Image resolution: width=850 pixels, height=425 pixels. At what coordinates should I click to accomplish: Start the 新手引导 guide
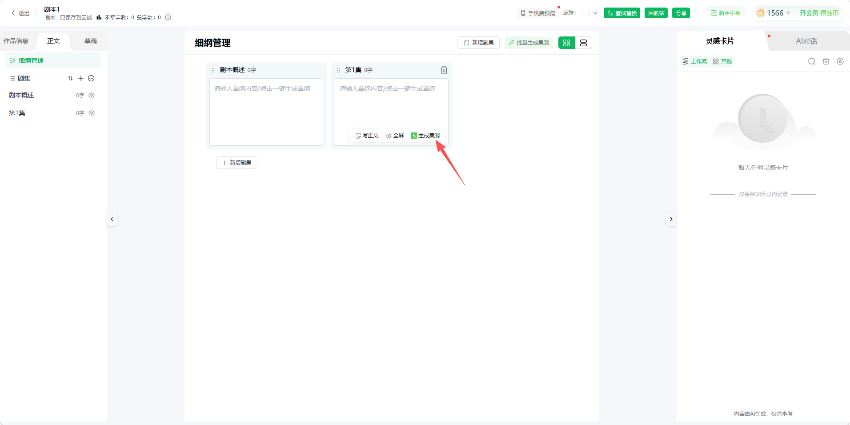(x=726, y=13)
